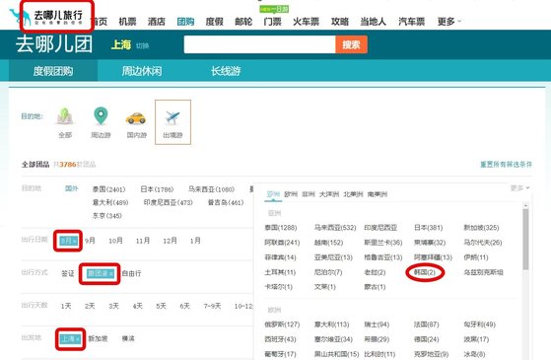Select 7-9天 trip duration
Screen dimensions: 551x360
pos(212,306)
